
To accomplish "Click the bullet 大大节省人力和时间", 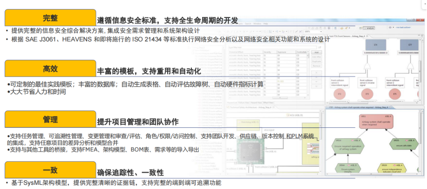I will (37, 92).
